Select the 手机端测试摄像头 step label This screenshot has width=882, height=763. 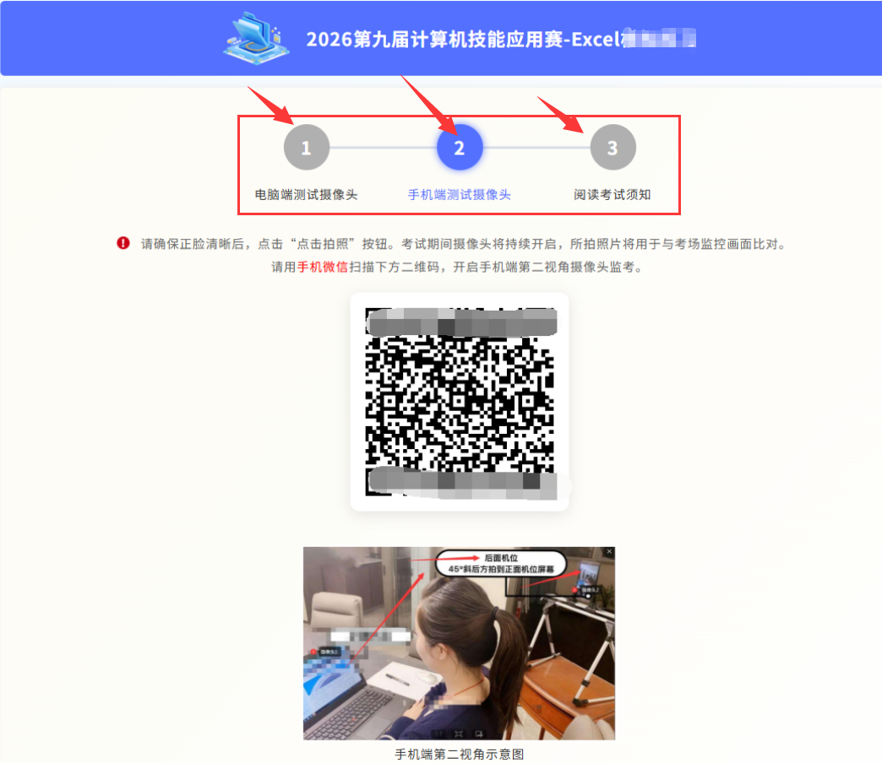pos(459,195)
